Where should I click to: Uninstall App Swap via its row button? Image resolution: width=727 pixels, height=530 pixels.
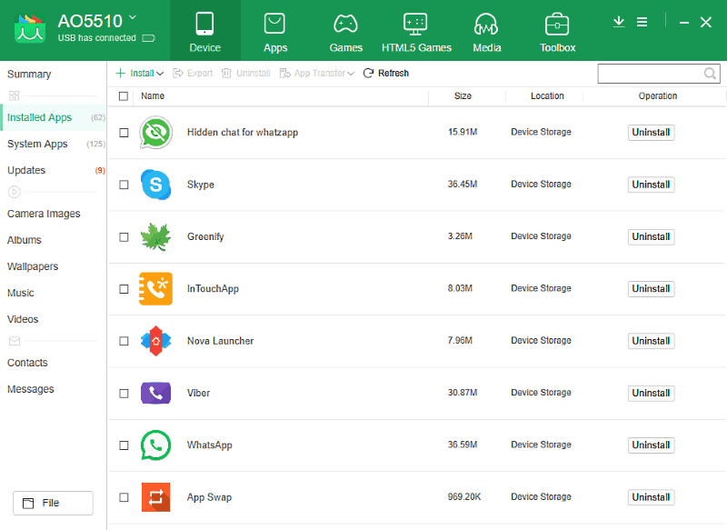651,497
